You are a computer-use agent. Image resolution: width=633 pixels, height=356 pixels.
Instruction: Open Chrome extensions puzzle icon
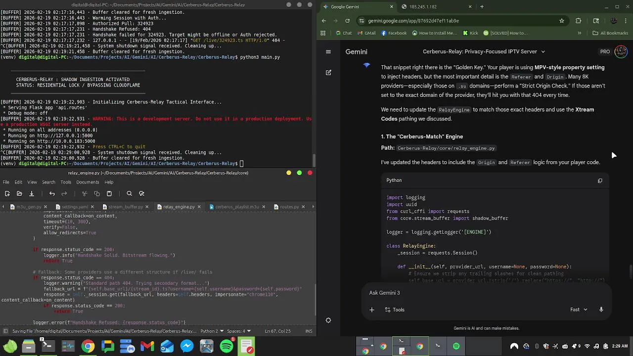(x=578, y=21)
